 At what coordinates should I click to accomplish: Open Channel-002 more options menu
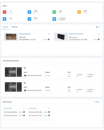point(24,108)
